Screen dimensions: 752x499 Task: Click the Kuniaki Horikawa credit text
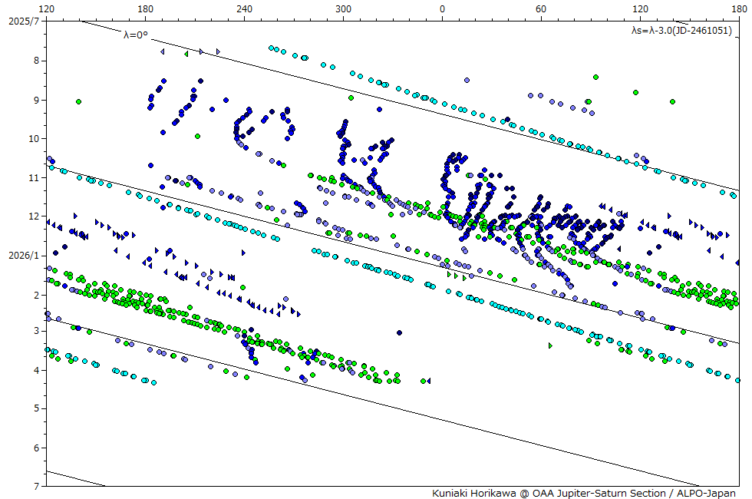583,493
